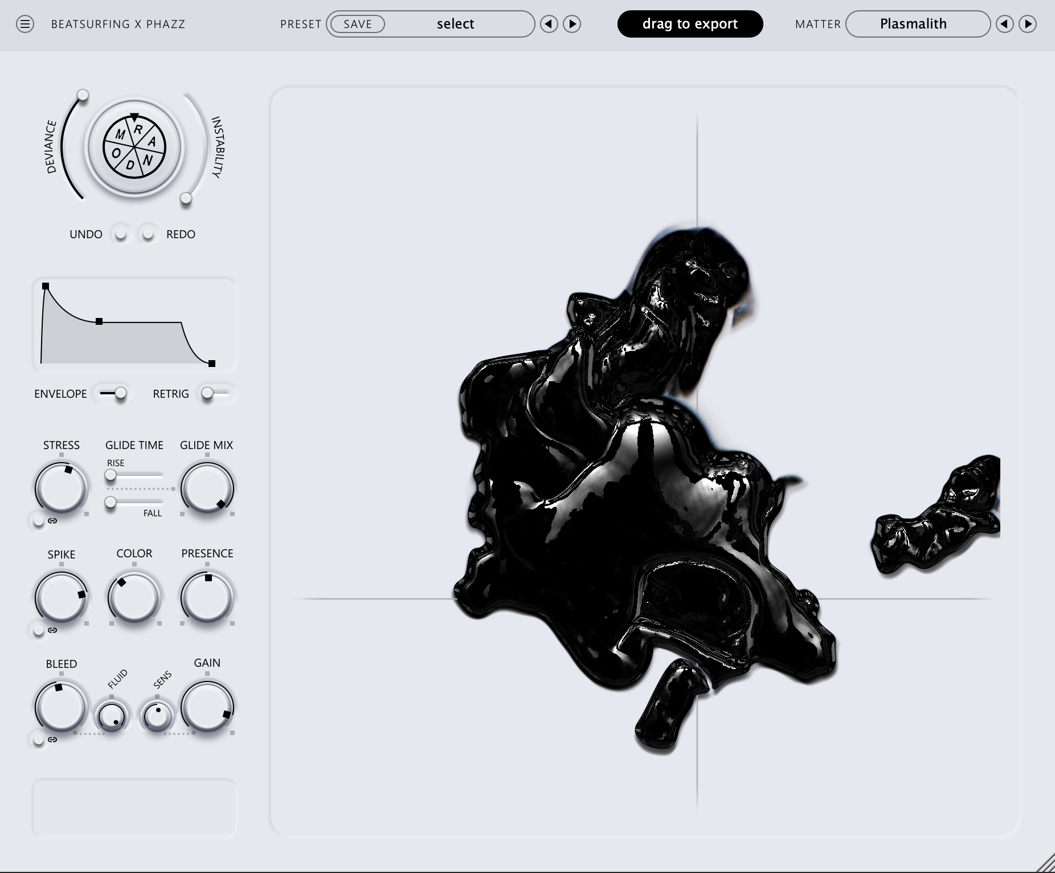Click the GLIDE MIX knob
The image size is (1055, 873).
[207, 488]
